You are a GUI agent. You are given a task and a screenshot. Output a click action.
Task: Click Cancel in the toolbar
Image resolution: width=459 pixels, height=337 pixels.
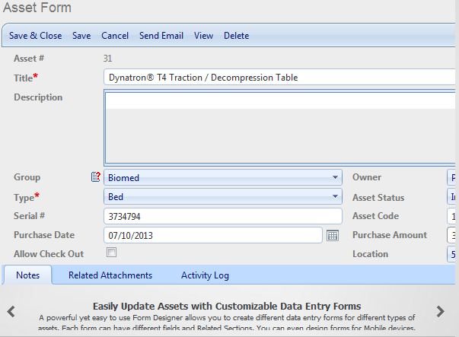coord(115,36)
